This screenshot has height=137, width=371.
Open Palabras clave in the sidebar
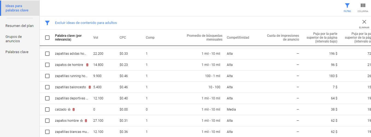(x=17, y=52)
